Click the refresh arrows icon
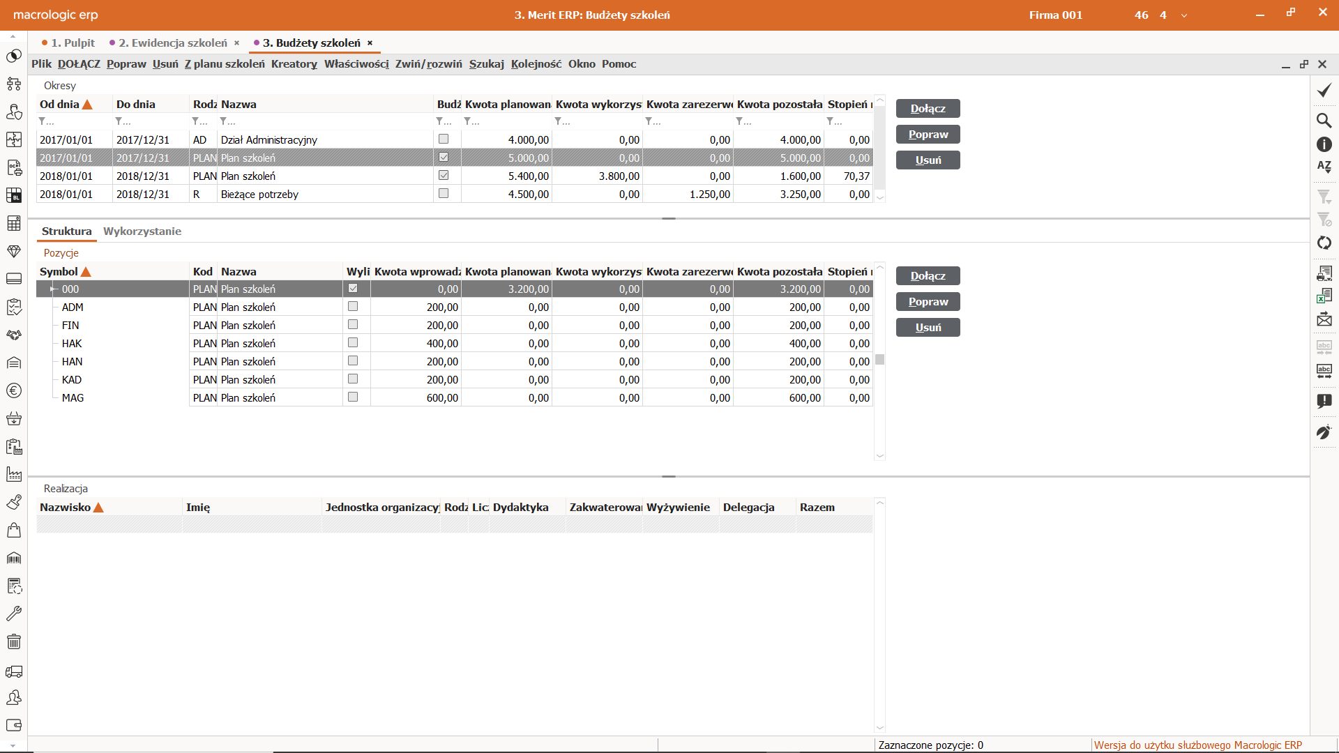 [x=1324, y=243]
